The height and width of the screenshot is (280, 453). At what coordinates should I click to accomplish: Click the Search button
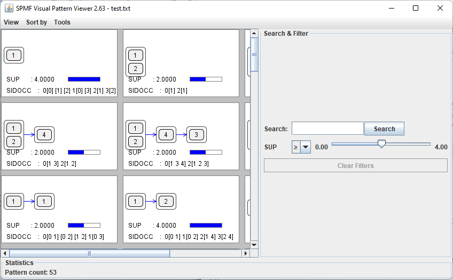(x=384, y=129)
